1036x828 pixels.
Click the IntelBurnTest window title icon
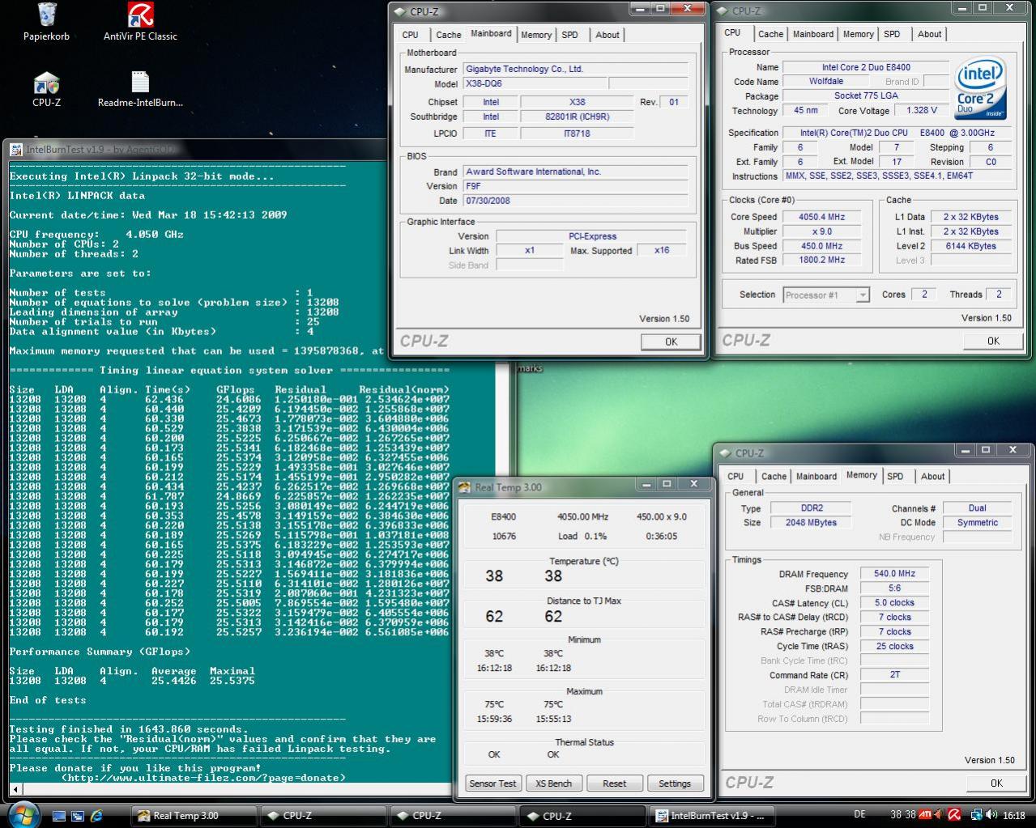(15, 150)
